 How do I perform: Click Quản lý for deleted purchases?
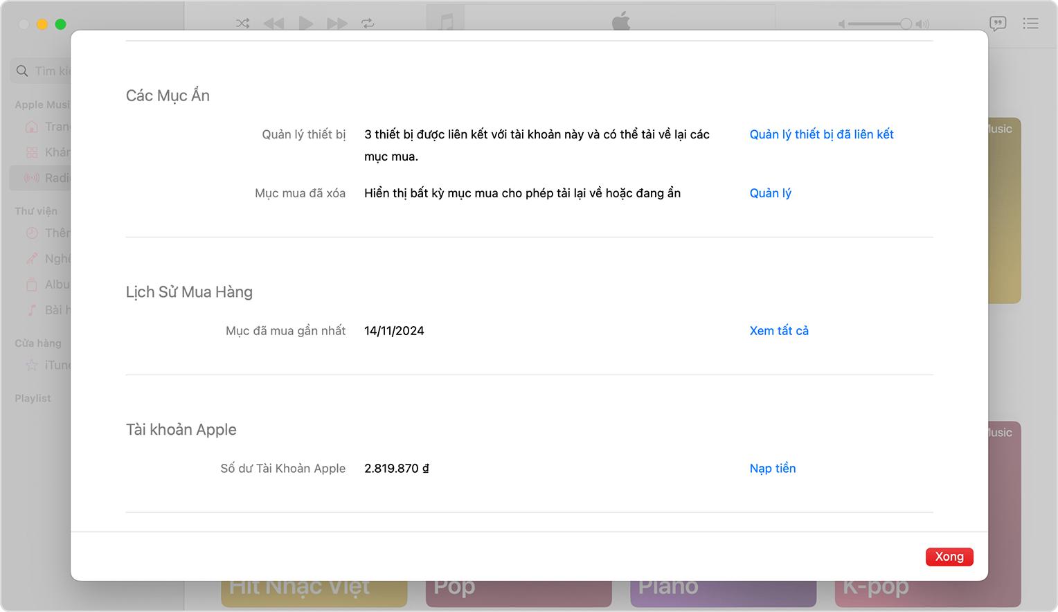click(x=770, y=193)
